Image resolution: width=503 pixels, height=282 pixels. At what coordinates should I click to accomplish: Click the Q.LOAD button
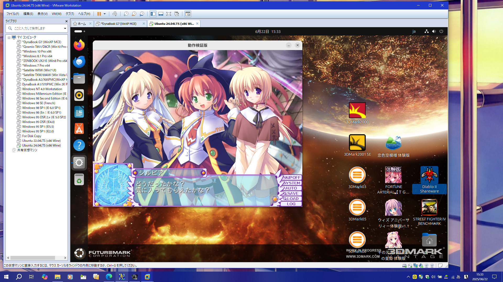click(291, 198)
